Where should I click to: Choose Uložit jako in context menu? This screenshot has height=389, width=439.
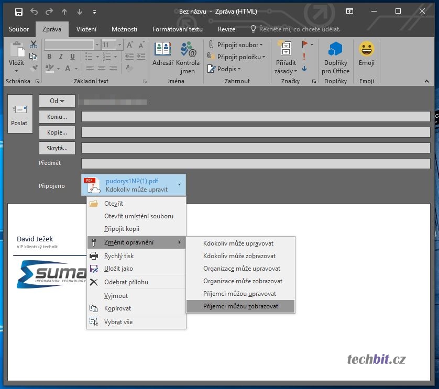pyautogui.click(x=118, y=269)
